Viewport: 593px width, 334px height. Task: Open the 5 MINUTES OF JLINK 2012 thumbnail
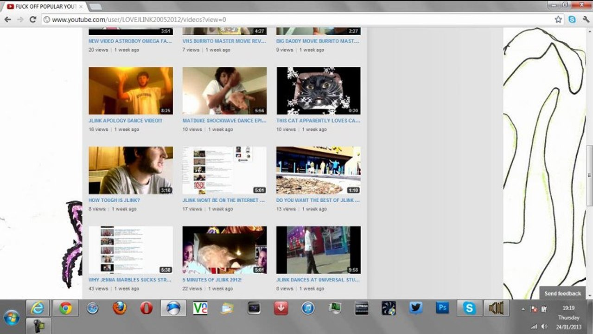click(x=224, y=250)
